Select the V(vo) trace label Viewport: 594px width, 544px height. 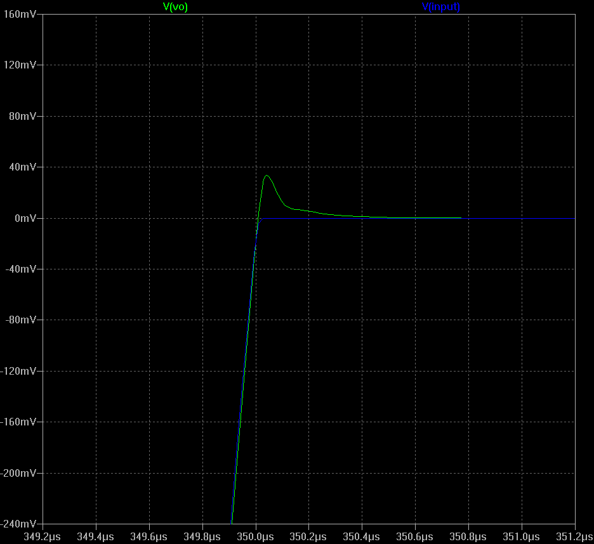[175, 7]
